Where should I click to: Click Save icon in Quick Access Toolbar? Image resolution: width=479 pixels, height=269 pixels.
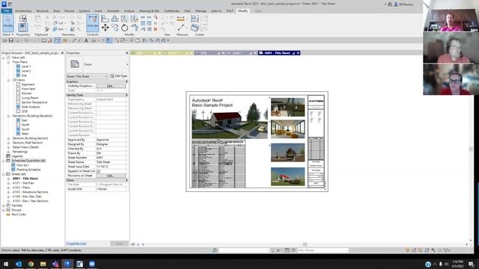tap(11, 40)
